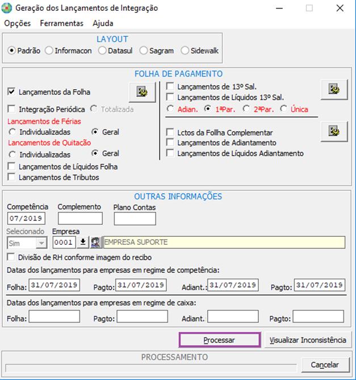Click the download arrow button next to Empresa code
The height and width of the screenshot is (380, 356).
click(x=83, y=242)
